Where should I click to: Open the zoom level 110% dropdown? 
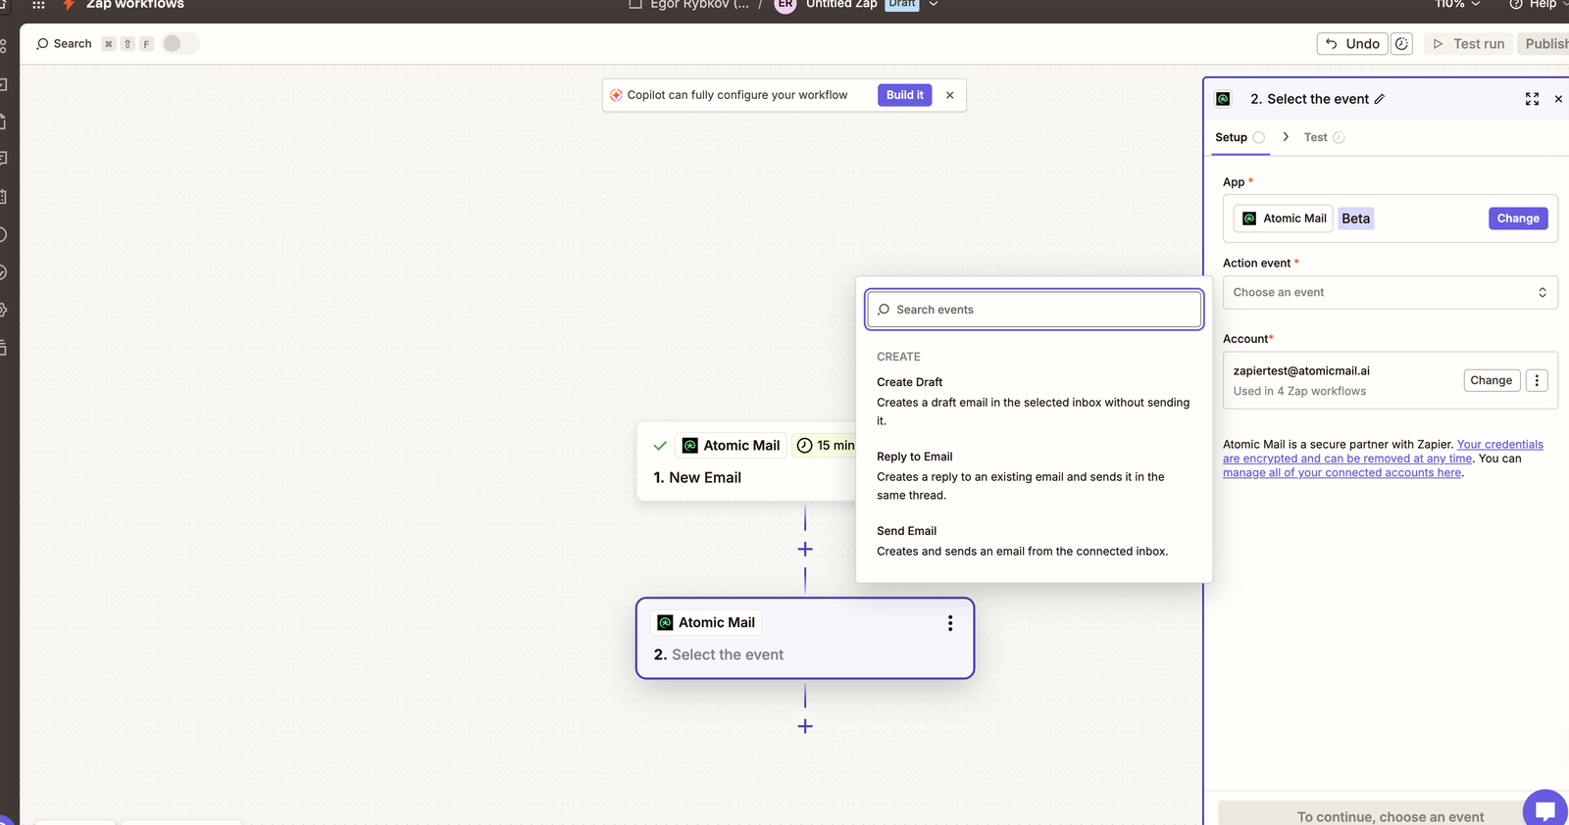click(1457, 5)
